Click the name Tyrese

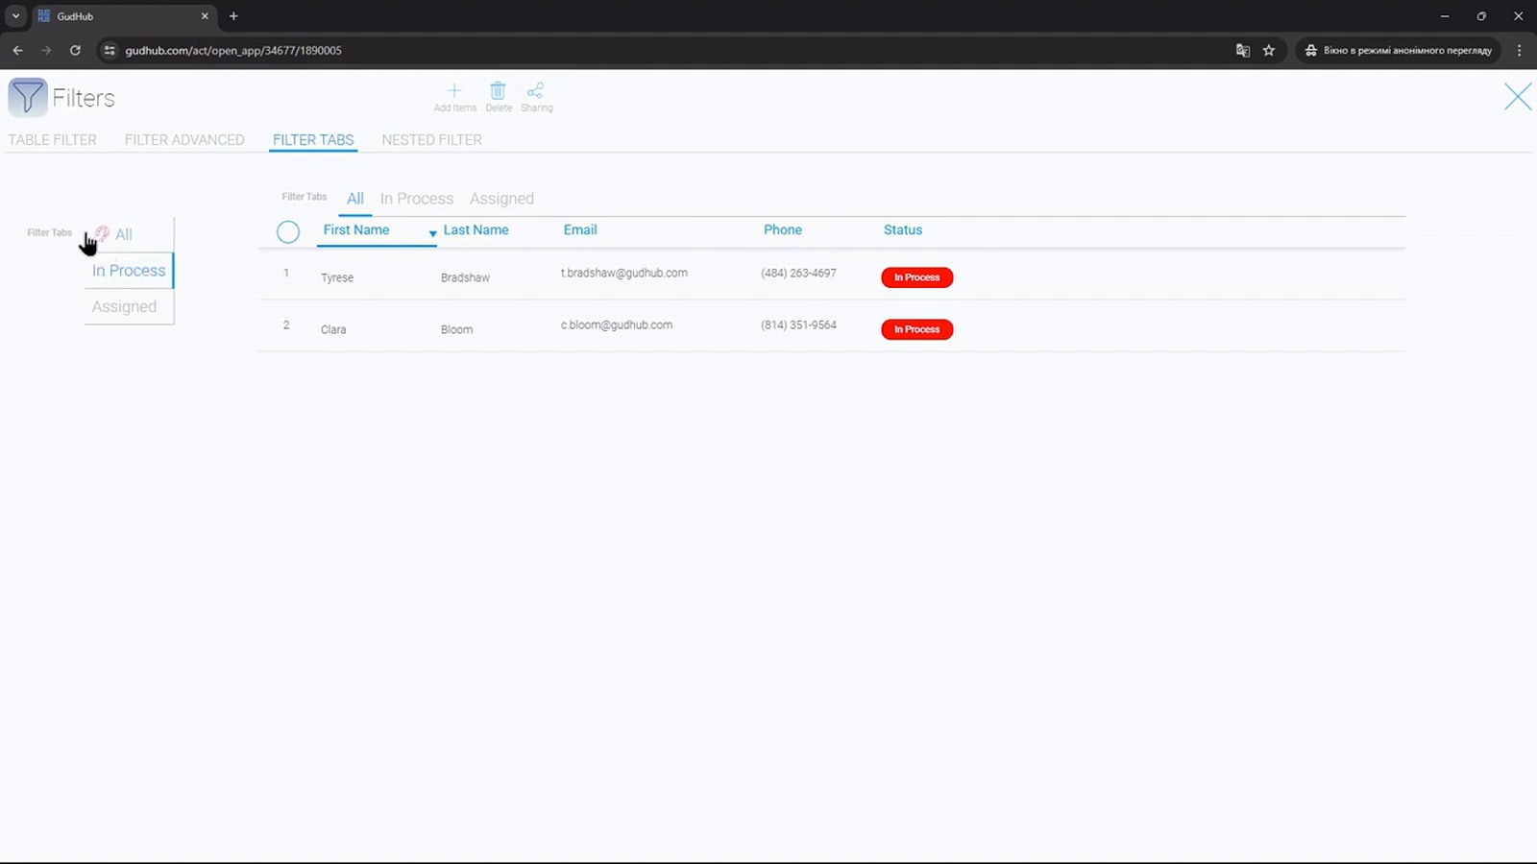[x=337, y=277]
